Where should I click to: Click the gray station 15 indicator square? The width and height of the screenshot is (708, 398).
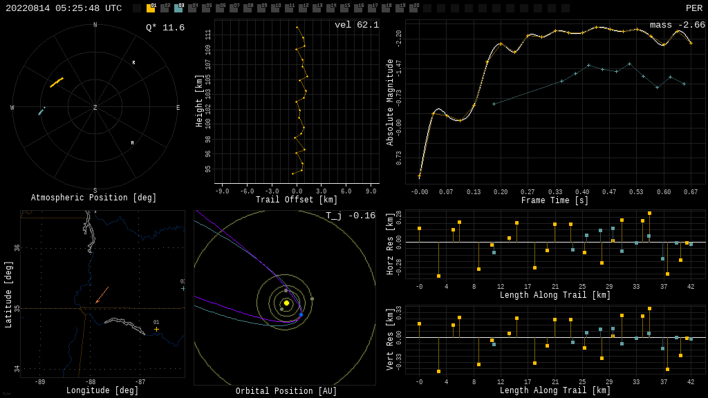coord(344,8)
